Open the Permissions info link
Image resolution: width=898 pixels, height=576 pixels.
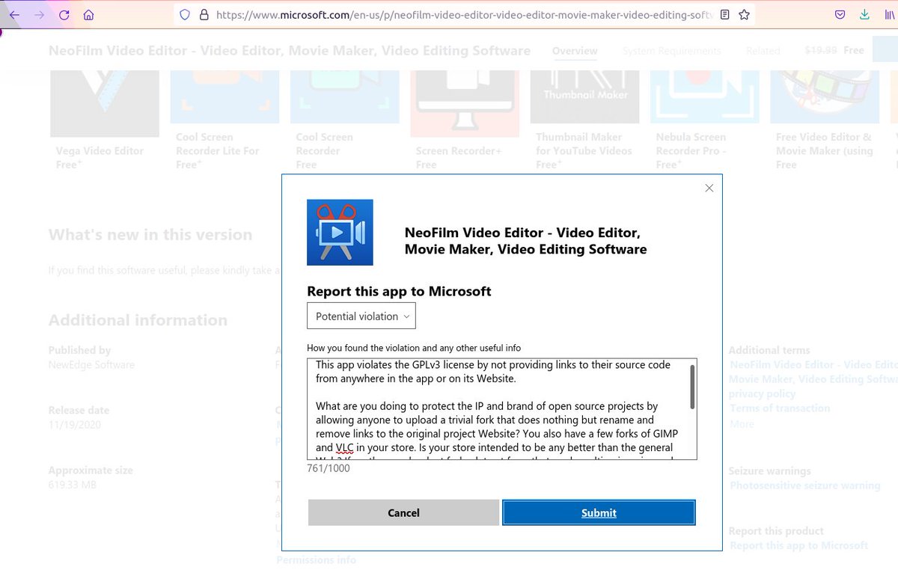coord(316,560)
